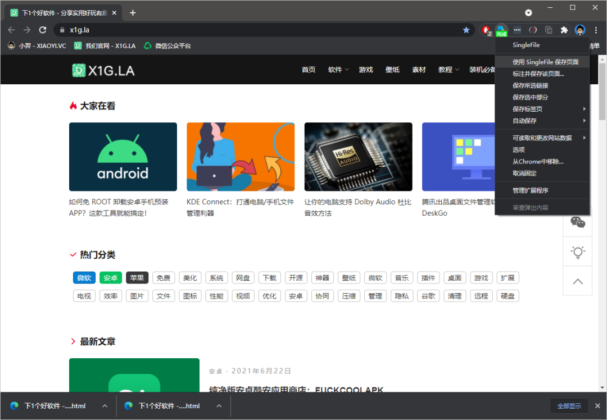607x420 pixels.
Task: Select the green 安卓 category tag
Action: click(110, 278)
